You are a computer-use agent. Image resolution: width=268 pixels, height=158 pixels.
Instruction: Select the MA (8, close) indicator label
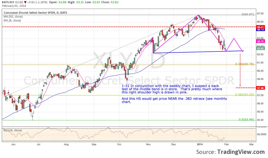(x=12, y=20)
